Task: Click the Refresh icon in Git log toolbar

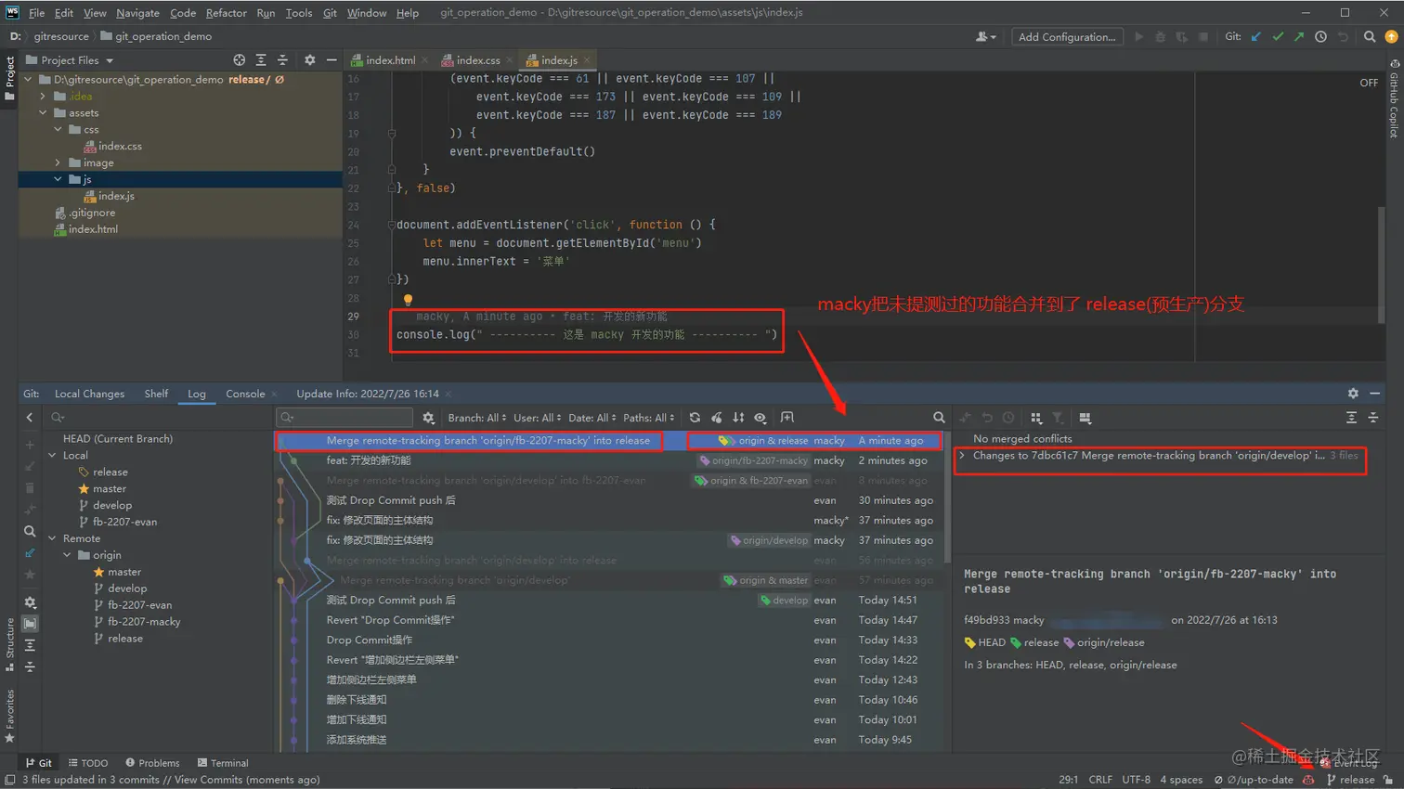Action: click(x=695, y=418)
